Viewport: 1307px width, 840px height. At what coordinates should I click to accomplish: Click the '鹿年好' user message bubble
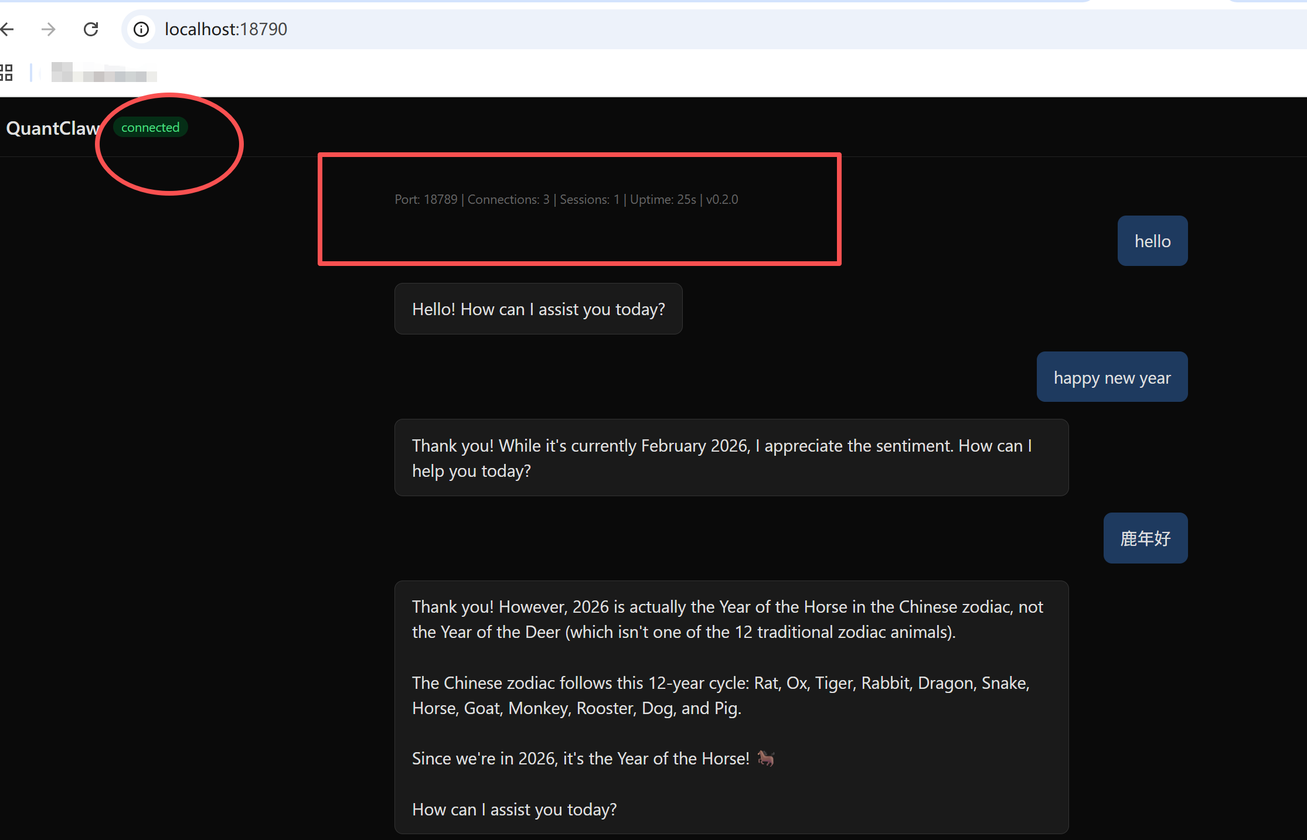coord(1145,538)
